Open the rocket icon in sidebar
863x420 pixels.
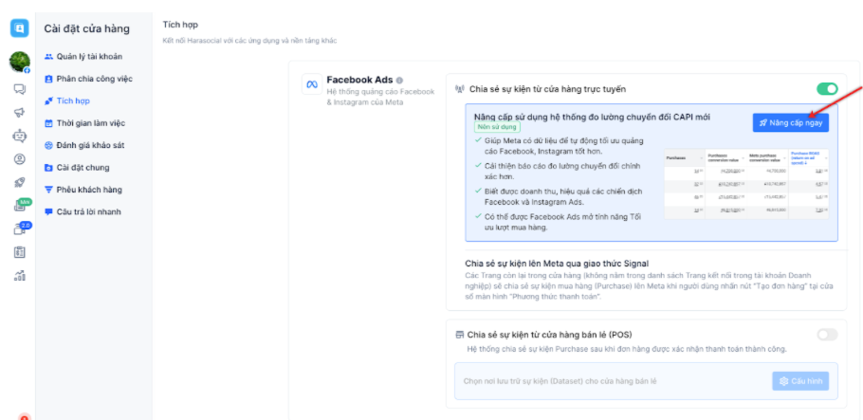(x=19, y=182)
